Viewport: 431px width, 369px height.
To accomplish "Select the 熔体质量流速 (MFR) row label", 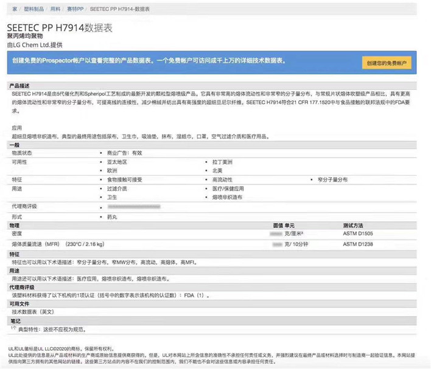I will pos(58,244).
